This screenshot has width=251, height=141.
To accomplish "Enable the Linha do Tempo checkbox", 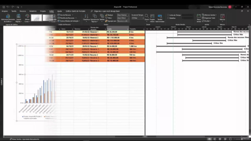I will (x=168, y=15).
